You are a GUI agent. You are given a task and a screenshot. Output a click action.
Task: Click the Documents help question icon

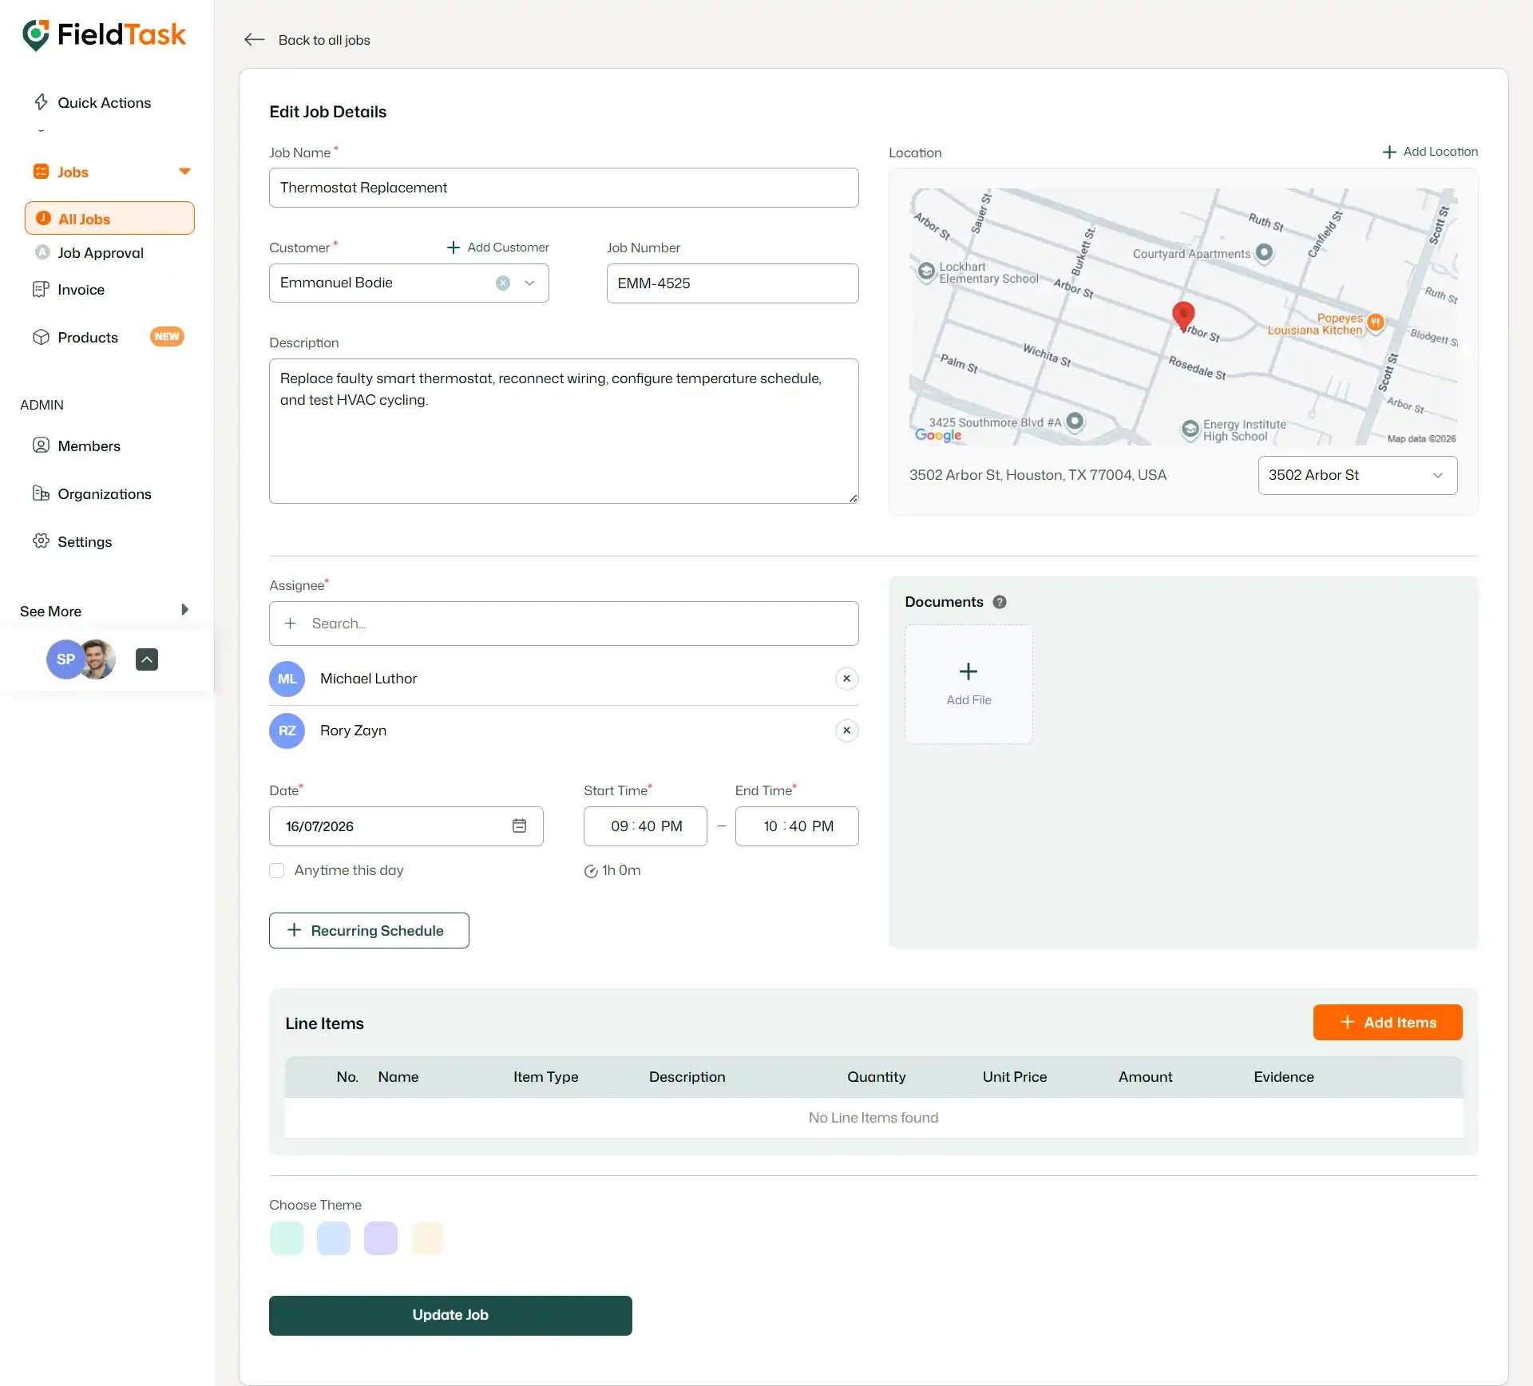coord(1000,602)
